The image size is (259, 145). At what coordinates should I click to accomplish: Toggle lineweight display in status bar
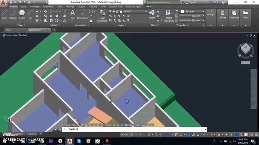[x=176, y=135]
